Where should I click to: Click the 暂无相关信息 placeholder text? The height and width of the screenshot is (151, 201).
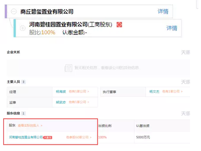click(x=107, y=68)
